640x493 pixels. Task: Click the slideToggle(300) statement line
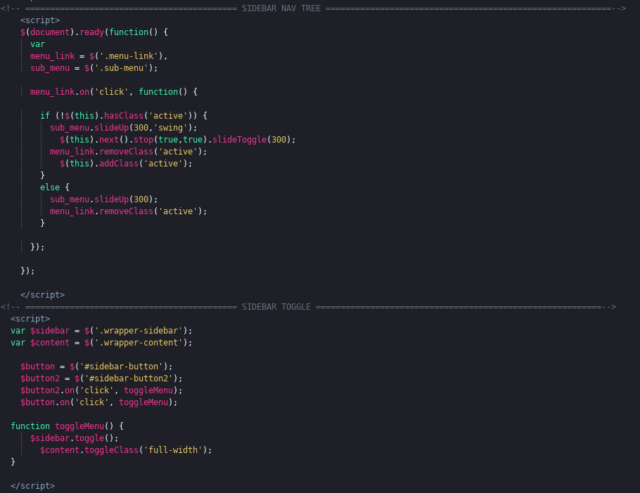177,139
